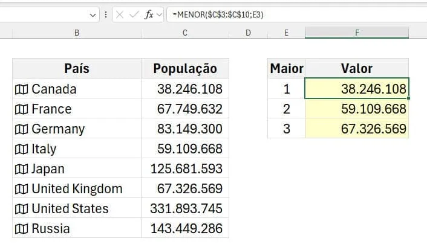The width and height of the screenshot is (427, 247).
Task: Select the column F header
Action: pyautogui.click(x=357, y=33)
